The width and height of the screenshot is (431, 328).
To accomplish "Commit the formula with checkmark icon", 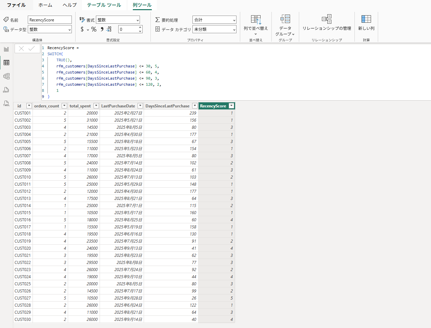I will coord(32,48).
